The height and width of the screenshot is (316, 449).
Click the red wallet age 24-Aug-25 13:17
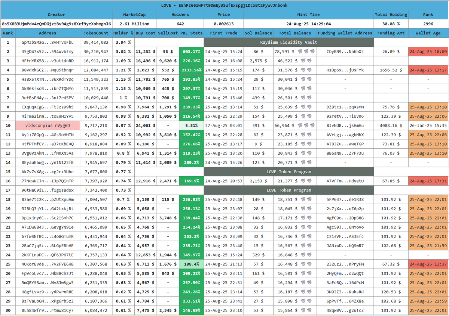tap(428, 70)
